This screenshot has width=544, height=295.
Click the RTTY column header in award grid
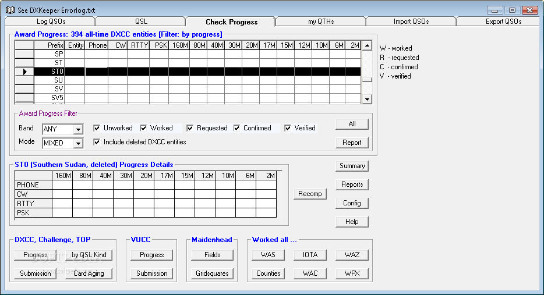139,45
